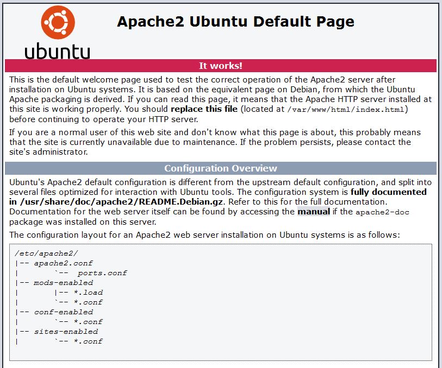Click the bold 'replace this file' text
This screenshot has height=368, width=442.
(x=204, y=109)
